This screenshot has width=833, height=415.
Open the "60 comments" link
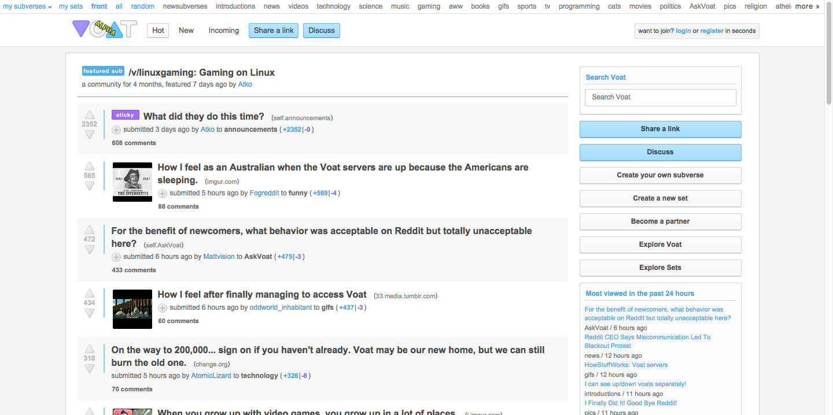point(178,321)
